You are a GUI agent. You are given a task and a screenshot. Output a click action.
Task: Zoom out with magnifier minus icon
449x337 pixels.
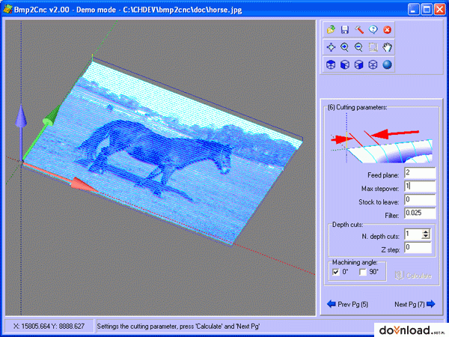click(x=359, y=47)
